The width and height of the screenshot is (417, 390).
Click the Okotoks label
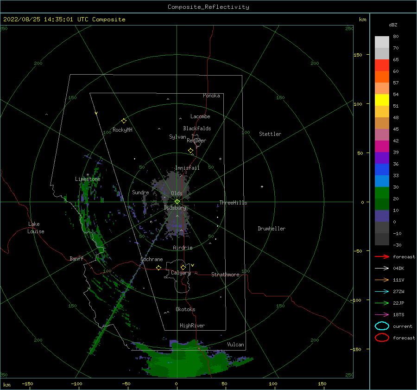(185, 309)
